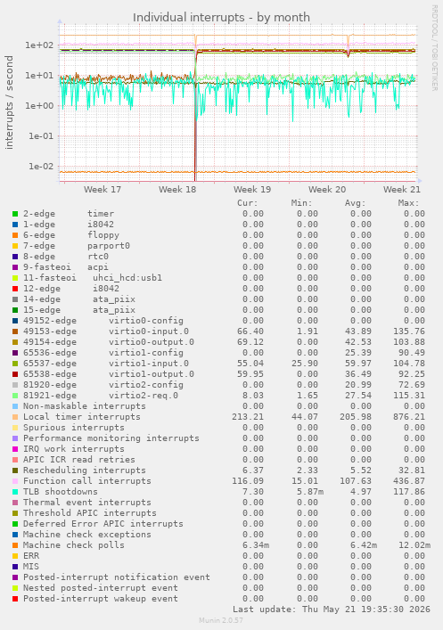The image size is (443, 630).
Task: Click the Function call interrupts pink swatch
Action: [x=15, y=481]
